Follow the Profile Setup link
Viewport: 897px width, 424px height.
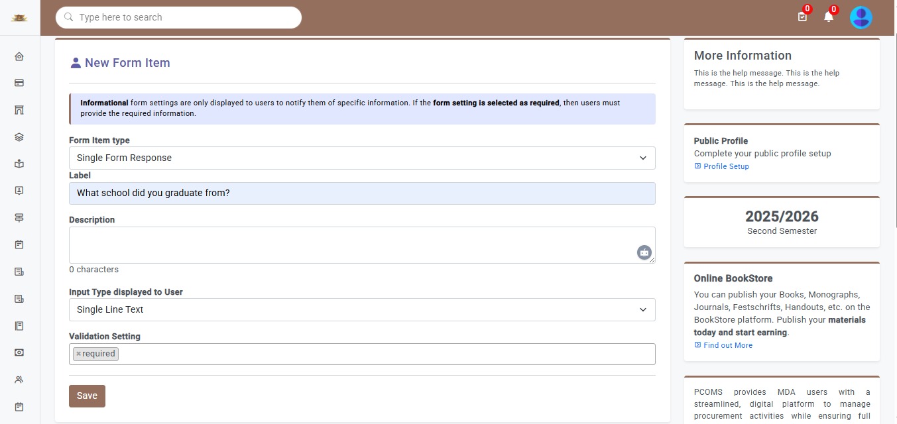[726, 166]
